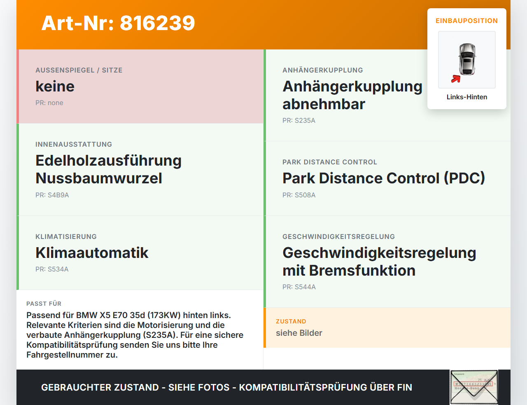Image resolution: width=527 pixels, height=405 pixels.
Task: Select the Park Distance Control (PDC) card
Action: (387, 178)
